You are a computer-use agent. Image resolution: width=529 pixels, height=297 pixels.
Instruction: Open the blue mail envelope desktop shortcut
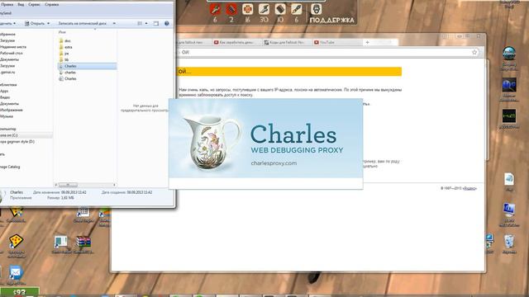pos(16,273)
